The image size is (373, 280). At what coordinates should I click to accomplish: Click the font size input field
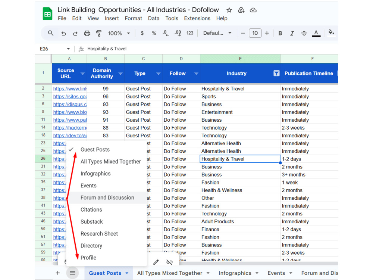pos(255,33)
